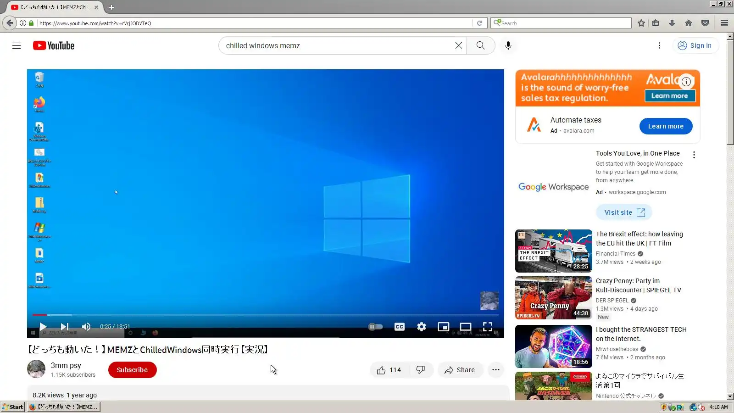Click Sign in button

pos(695,45)
